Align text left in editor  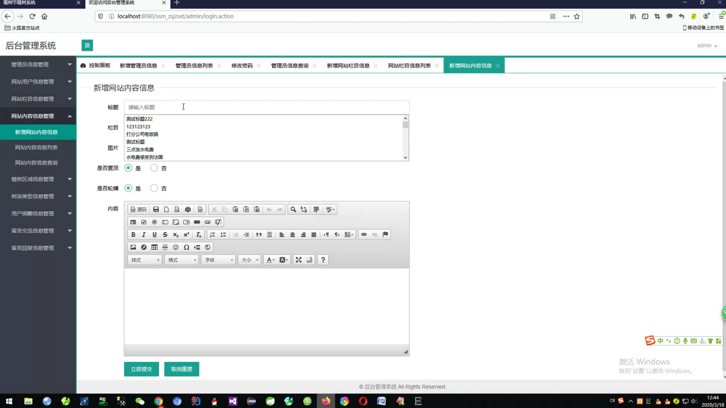[282, 235]
